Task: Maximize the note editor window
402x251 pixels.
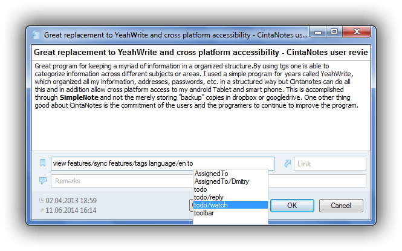Action: pos(334,32)
